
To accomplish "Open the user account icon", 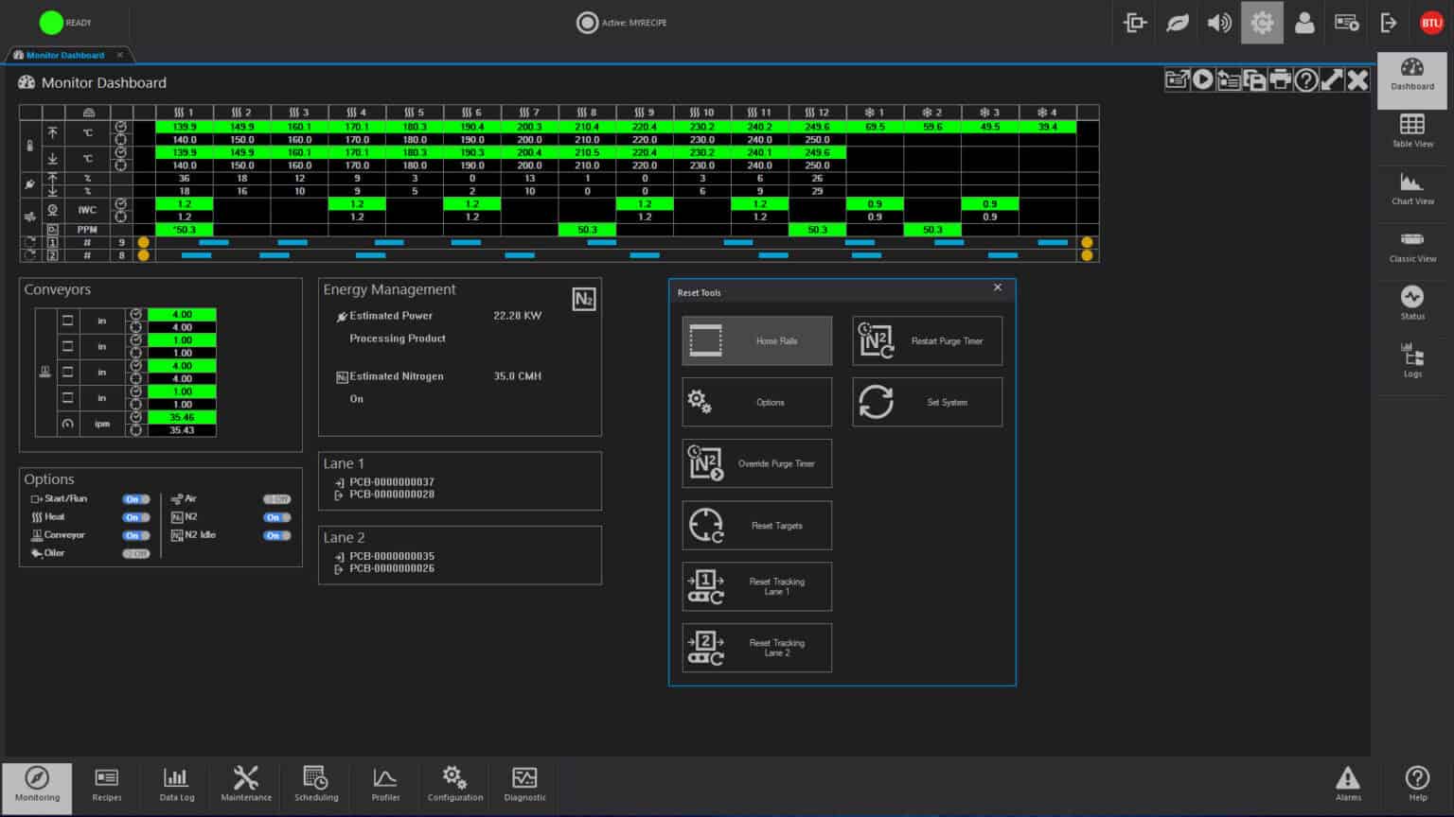I will click(x=1304, y=23).
